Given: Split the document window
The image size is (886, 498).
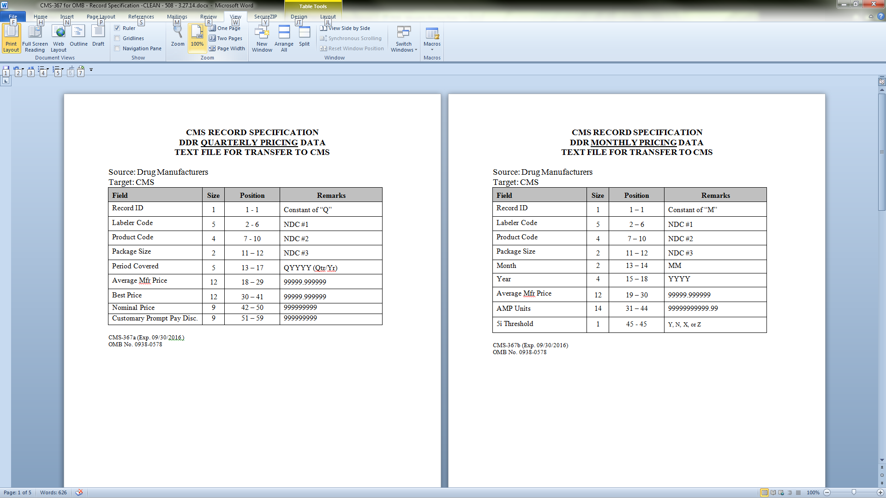Looking at the screenshot, I should point(304,32).
